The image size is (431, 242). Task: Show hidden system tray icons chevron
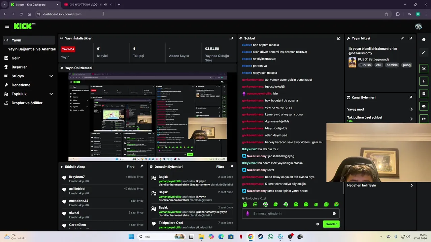[x=381, y=237]
